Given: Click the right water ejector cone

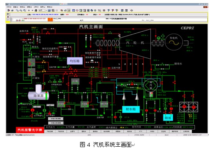Looking at the screenshot, I should coord(137,97).
